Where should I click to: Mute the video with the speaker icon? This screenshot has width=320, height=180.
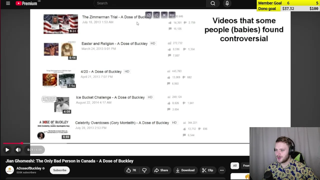click(x=18, y=150)
